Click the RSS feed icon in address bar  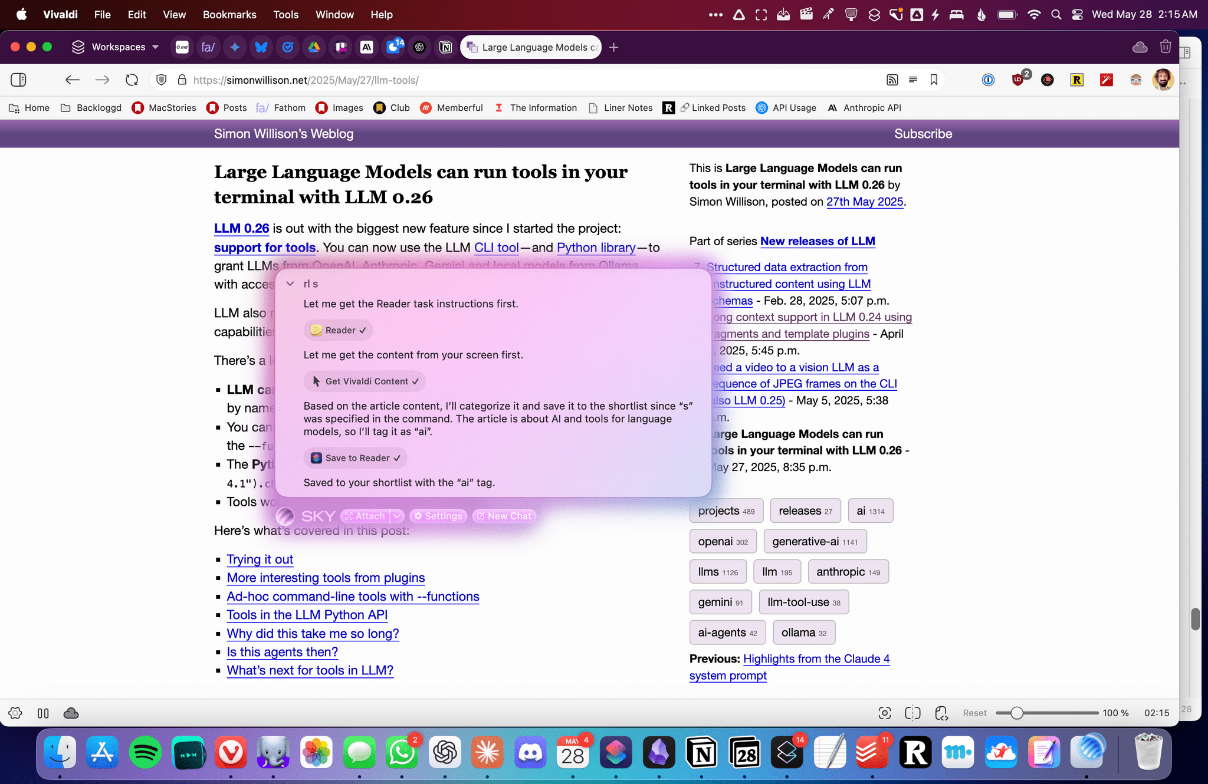pos(892,80)
